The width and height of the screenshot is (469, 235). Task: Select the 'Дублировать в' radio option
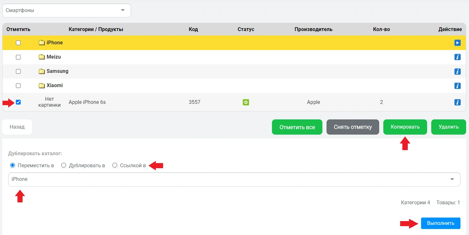click(63, 165)
